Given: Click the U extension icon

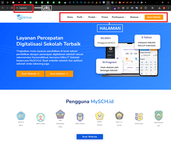Looking at the screenshot, I should point(127,8).
